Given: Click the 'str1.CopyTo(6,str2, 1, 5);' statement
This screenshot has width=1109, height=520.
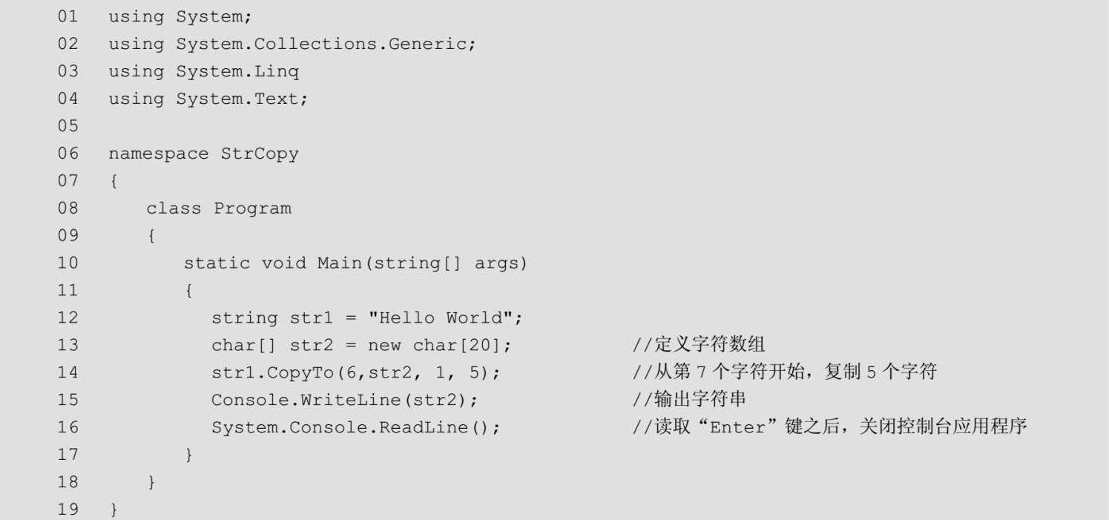Looking at the screenshot, I should pos(355,372).
